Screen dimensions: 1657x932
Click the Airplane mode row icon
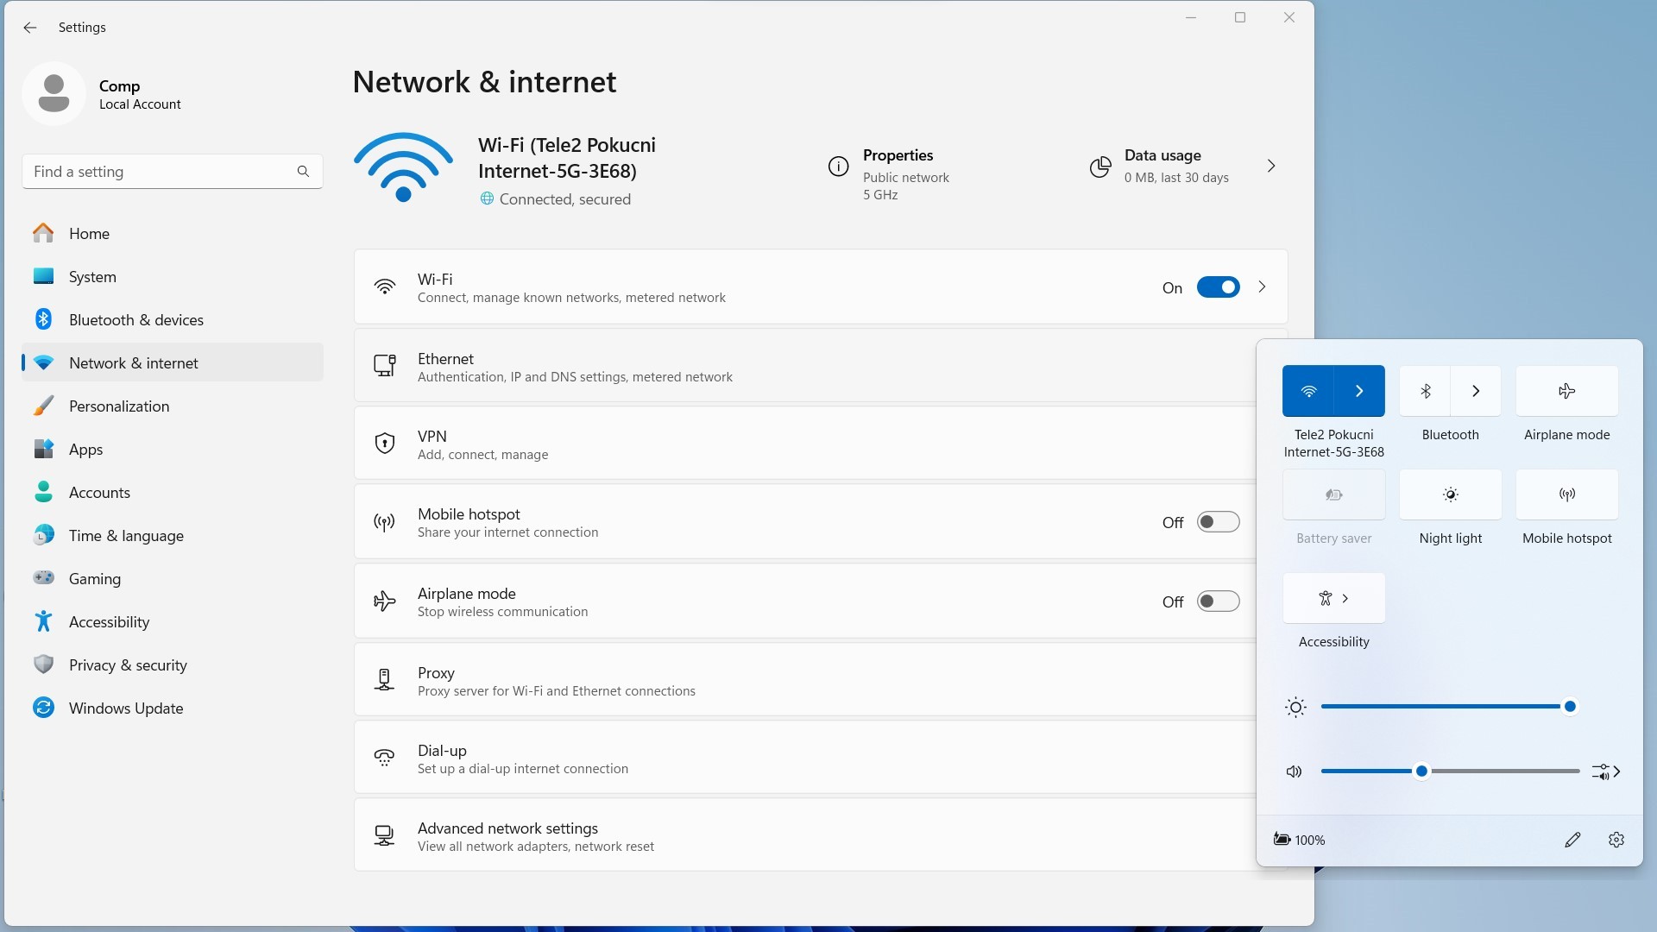point(385,601)
